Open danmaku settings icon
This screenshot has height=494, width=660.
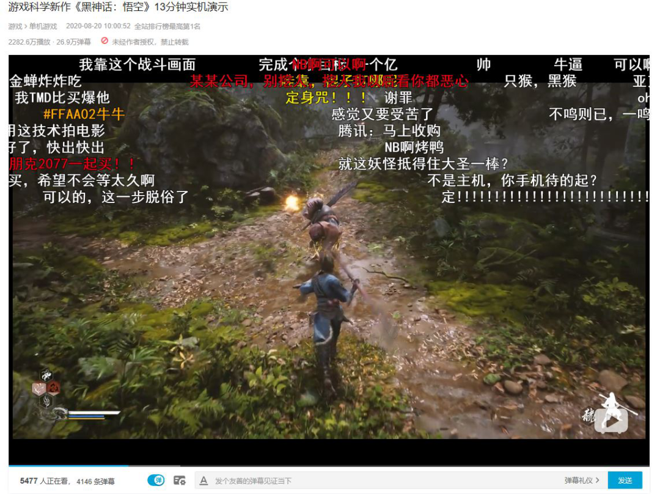pos(180,480)
